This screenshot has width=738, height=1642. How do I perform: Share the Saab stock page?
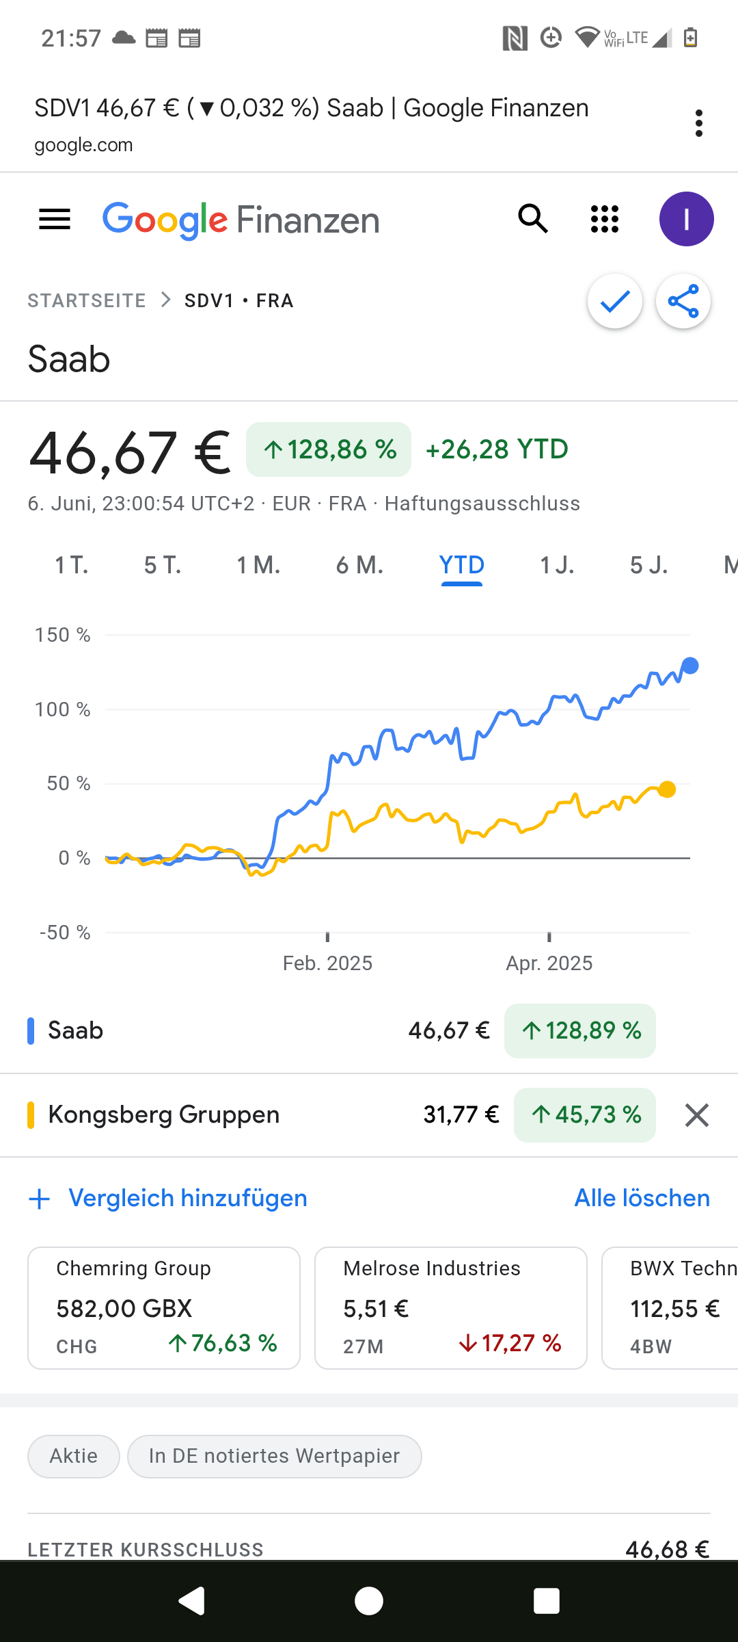pos(683,301)
